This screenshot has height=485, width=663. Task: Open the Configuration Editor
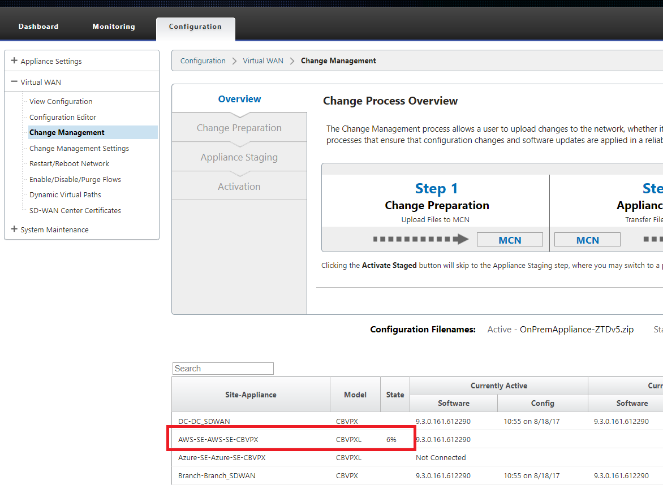pos(63,117)
